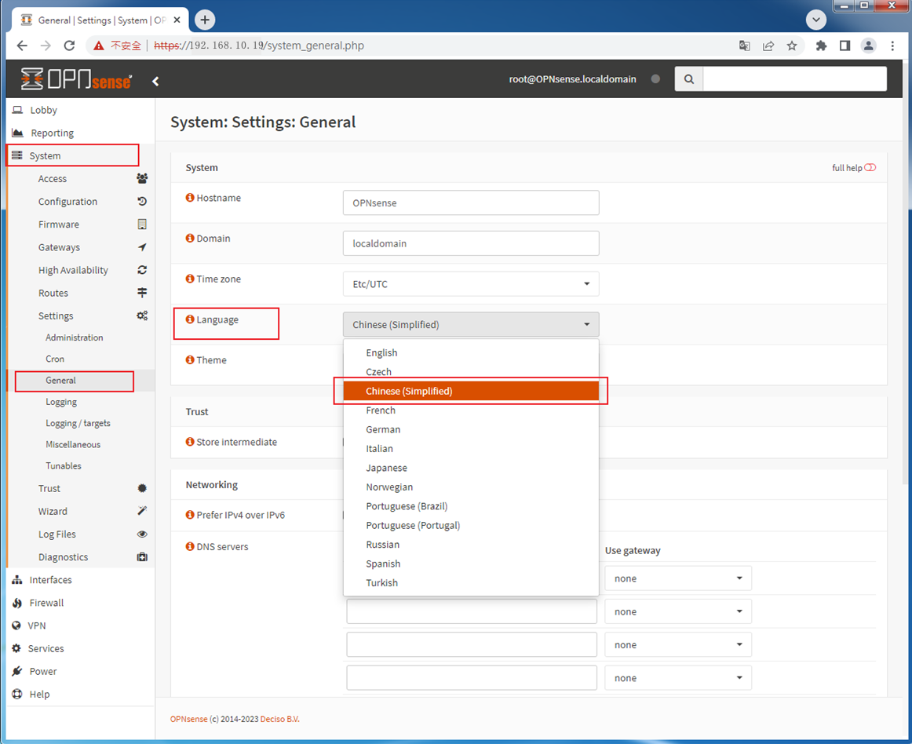
Task: Open the Time zone dropdown
Action: pyautogui.click(x=471, y=284)
